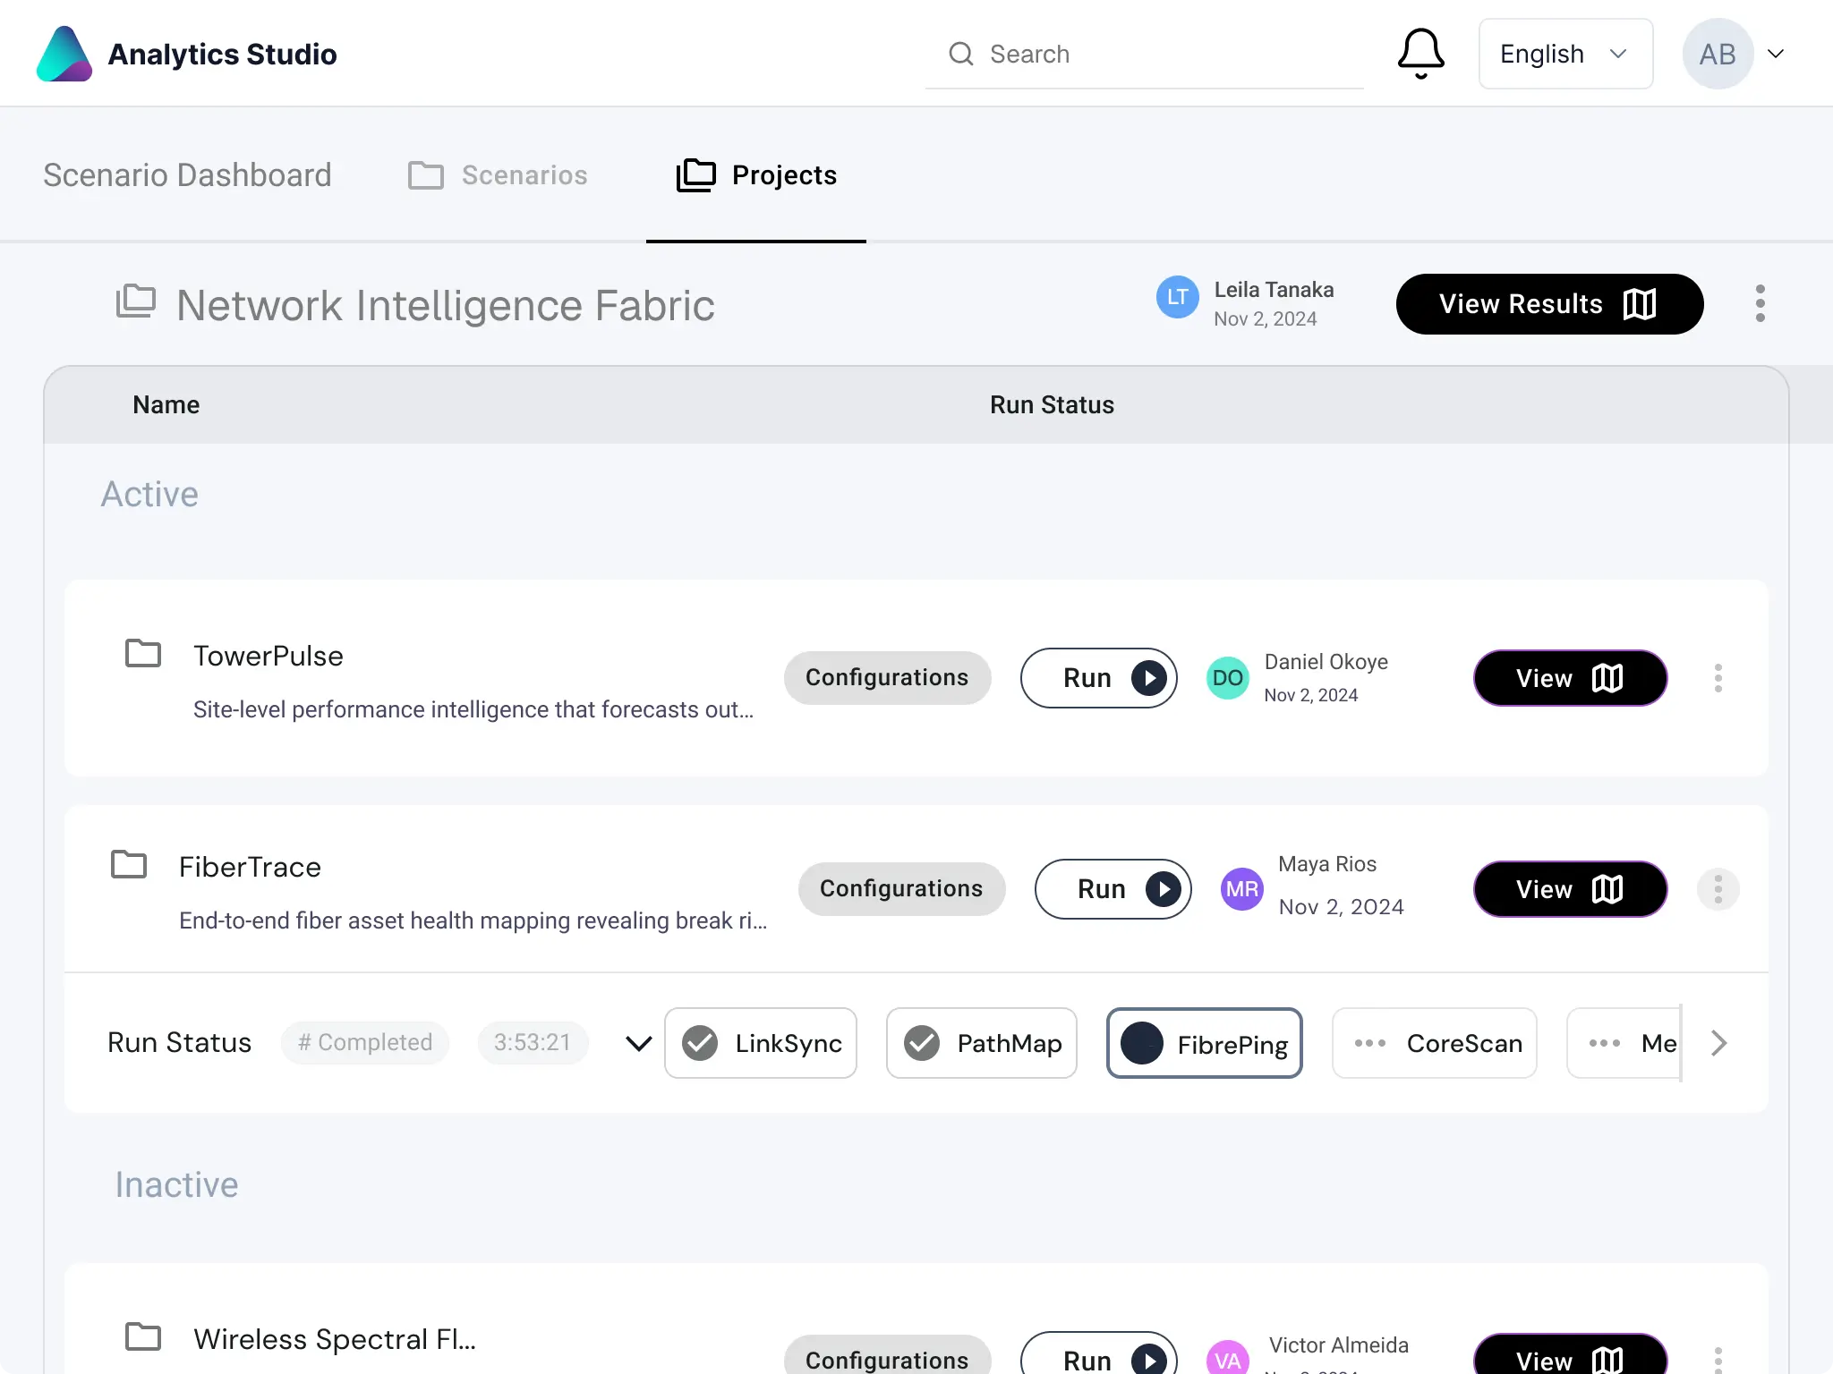Click the notifications bell icon
This screenshot has height=1374, width=1833.
pos(1420,54)
